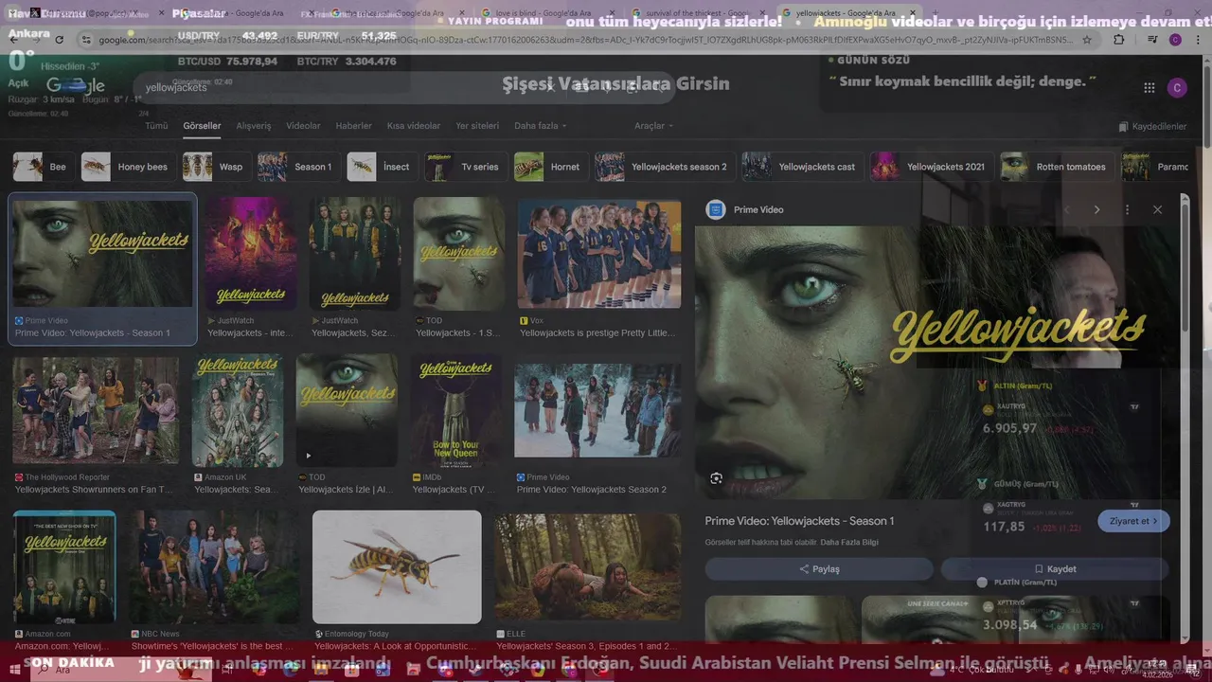Open the Prime Video source icon
Image resolution: width=1212 pixels, height=682 pixels.
tap(716, 209)
